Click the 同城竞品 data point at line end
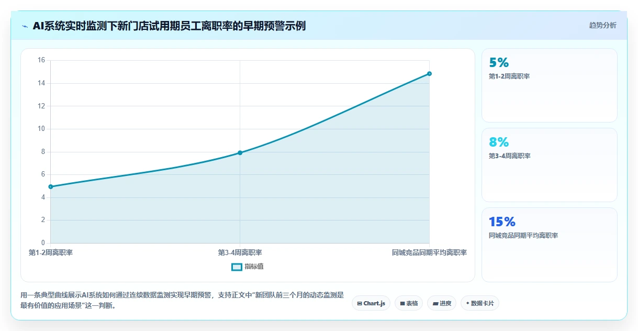This screenshot has height=331, width=638. click(429, 73)
